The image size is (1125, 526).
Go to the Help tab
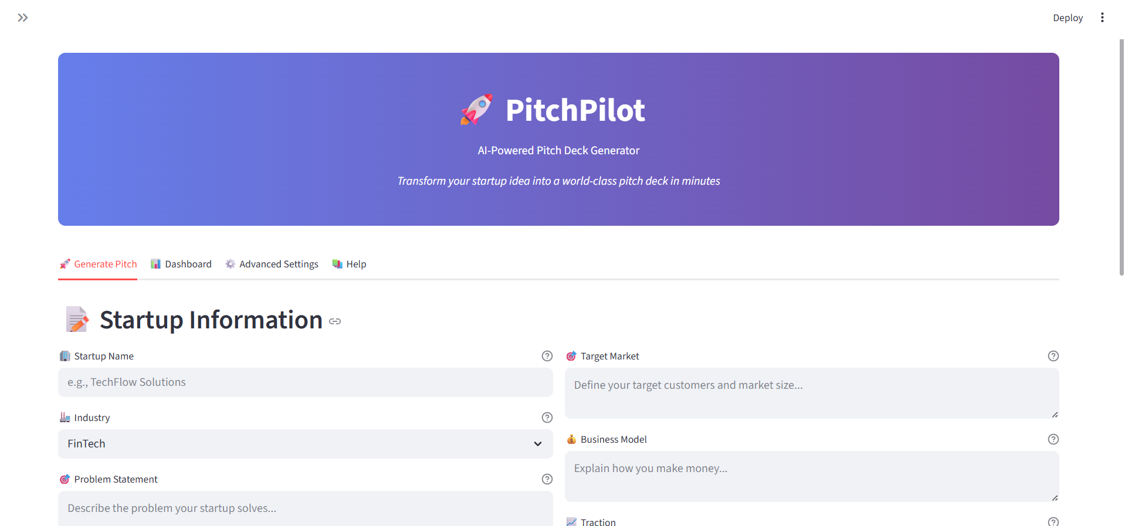[x=349, y=264]
